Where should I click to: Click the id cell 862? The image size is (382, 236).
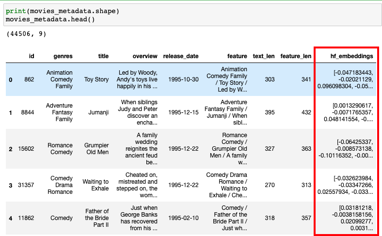pyautogui.click(x=29, y=79)
